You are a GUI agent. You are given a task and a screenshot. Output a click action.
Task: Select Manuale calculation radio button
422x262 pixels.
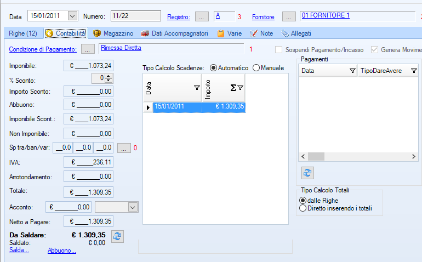point(256,68)
